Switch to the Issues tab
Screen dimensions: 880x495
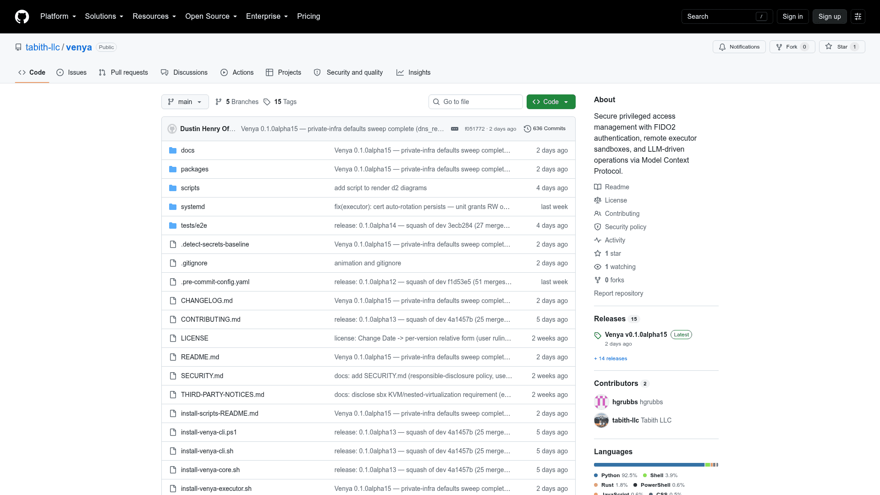71,72
